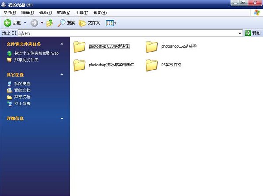Click the Back arrow toolbar button
263x196 pixels.
[x=8, y=23]
